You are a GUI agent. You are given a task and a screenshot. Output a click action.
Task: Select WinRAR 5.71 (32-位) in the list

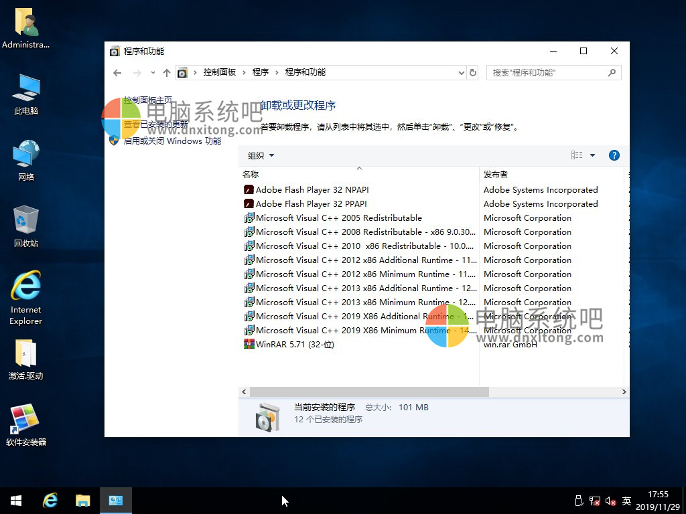coord(294,345)
